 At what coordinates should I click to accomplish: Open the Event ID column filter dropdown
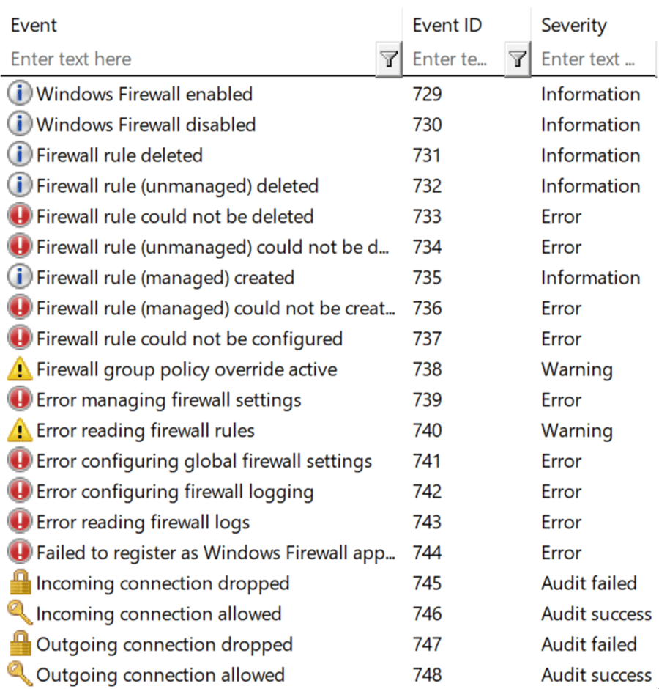[517, 59]
